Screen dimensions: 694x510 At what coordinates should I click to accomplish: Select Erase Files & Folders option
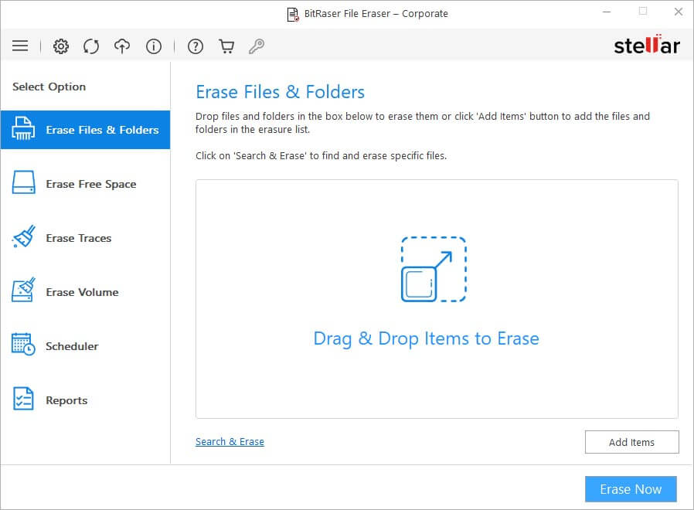[85, 130]
